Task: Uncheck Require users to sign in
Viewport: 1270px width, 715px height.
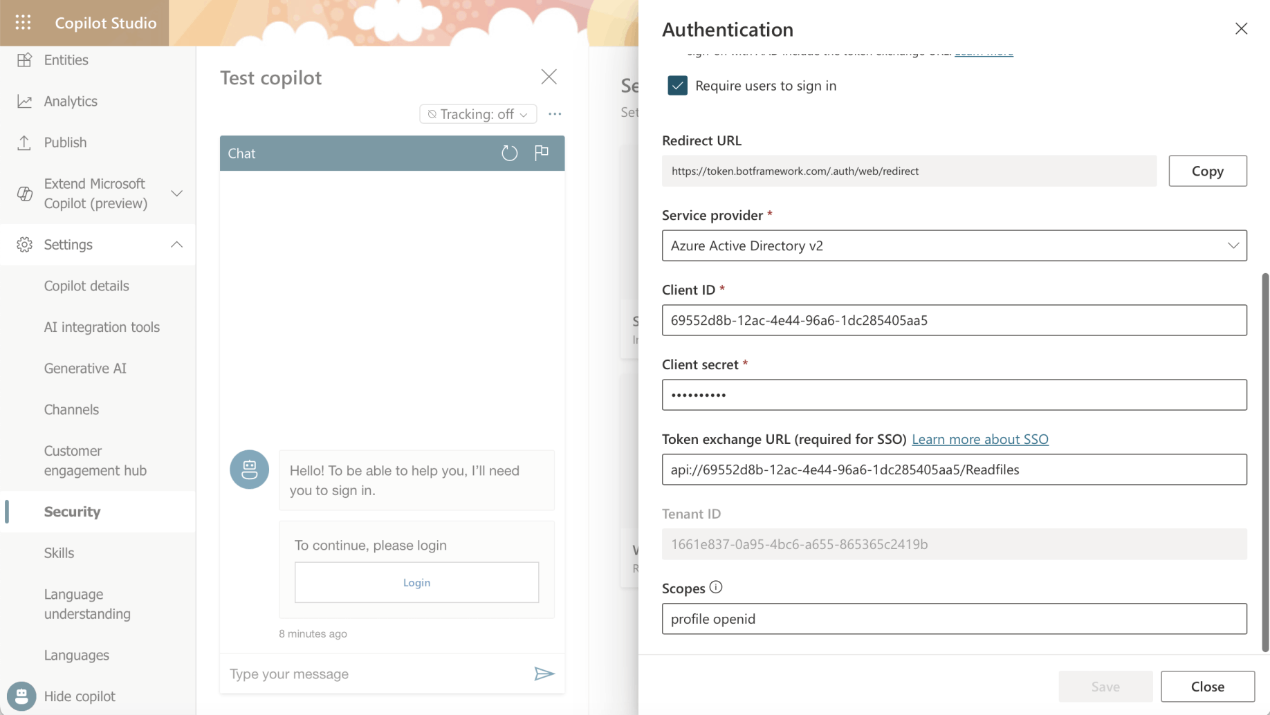Action: pos(677,85)
